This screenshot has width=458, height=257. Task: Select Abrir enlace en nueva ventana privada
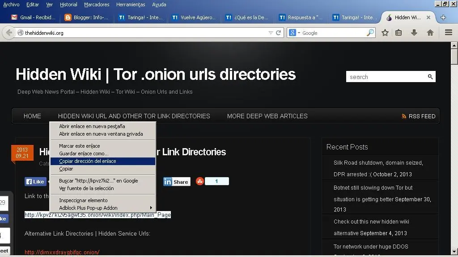point(103,134)
